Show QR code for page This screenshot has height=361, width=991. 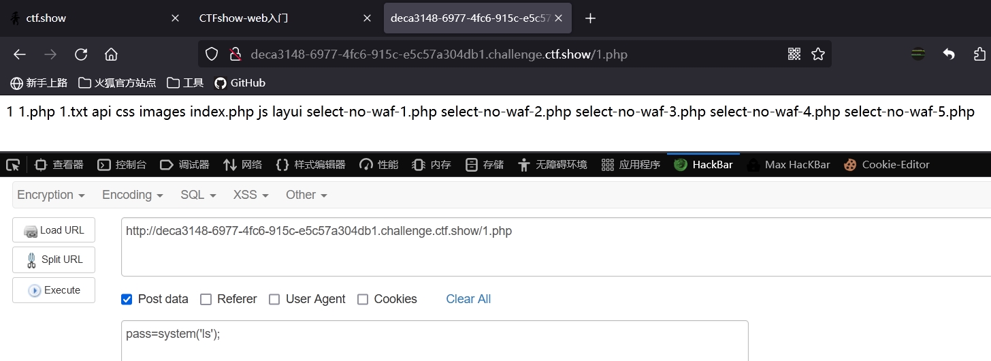coord(794,54)
